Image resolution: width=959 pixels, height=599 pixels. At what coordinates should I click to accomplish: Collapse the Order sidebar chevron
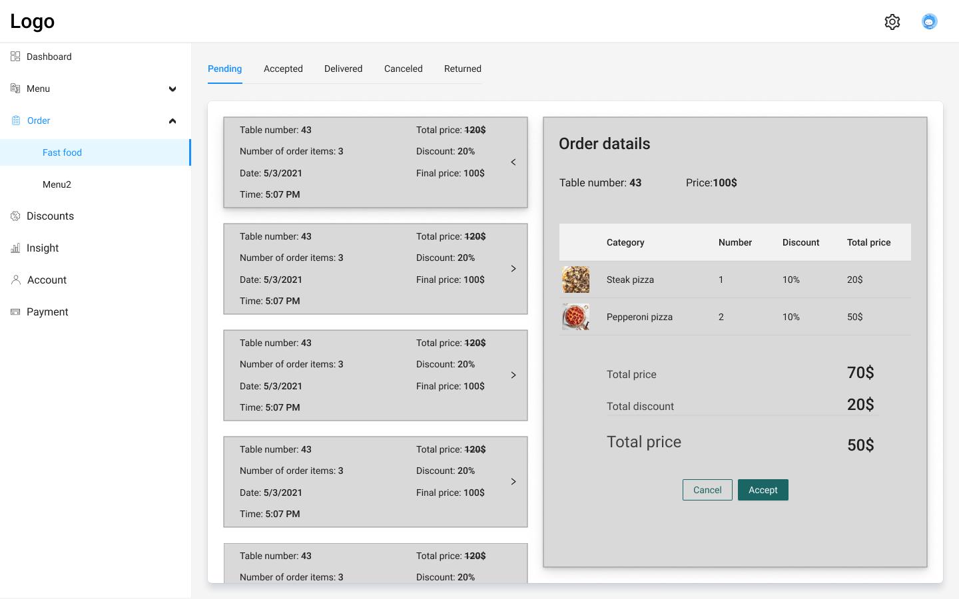tap(172, 121)
